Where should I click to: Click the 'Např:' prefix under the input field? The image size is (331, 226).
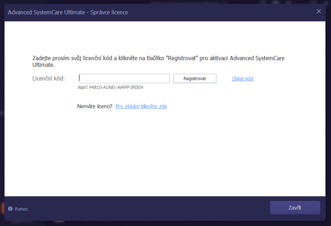[82, 87]
